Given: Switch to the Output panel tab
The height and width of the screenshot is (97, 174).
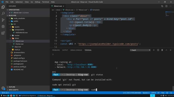Looking at the screenshot, I should pos(65,50).
